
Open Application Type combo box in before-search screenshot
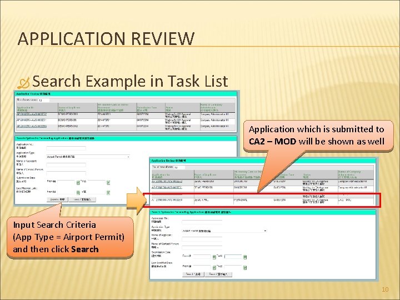[x=88, y=157]
